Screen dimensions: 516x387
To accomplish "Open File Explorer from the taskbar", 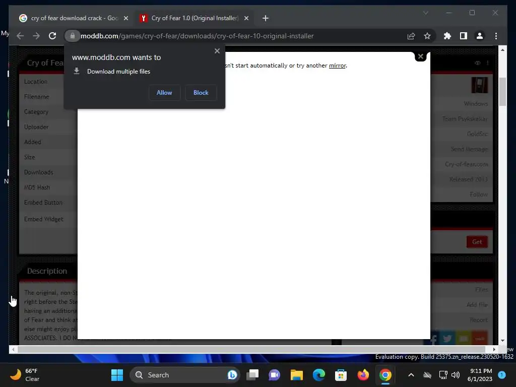I will tap(296, 375).
